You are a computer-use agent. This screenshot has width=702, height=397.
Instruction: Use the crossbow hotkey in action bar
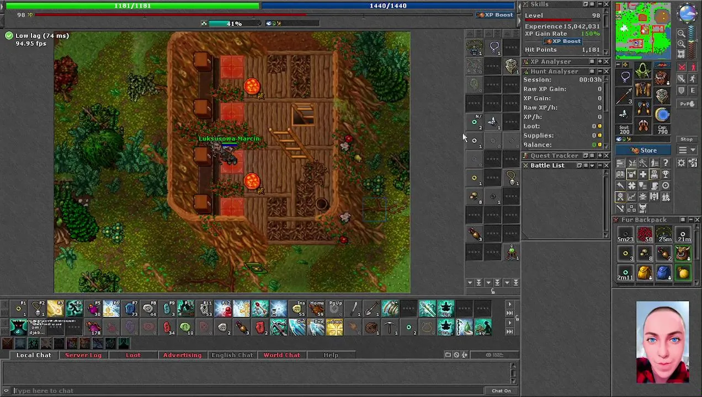[x=279, y=327]
